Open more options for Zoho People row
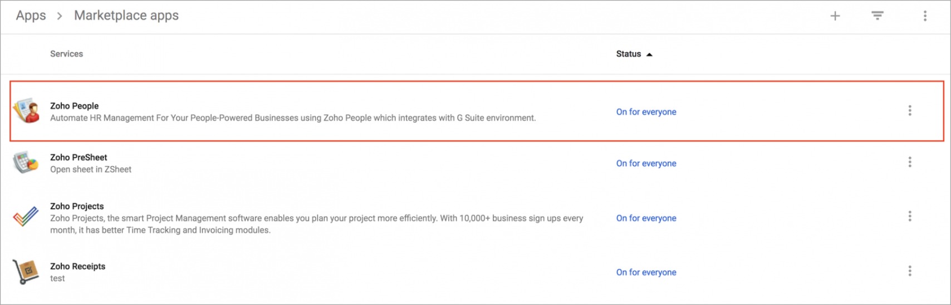Screen dimensions: 951x305 click(x=910, y=111)
